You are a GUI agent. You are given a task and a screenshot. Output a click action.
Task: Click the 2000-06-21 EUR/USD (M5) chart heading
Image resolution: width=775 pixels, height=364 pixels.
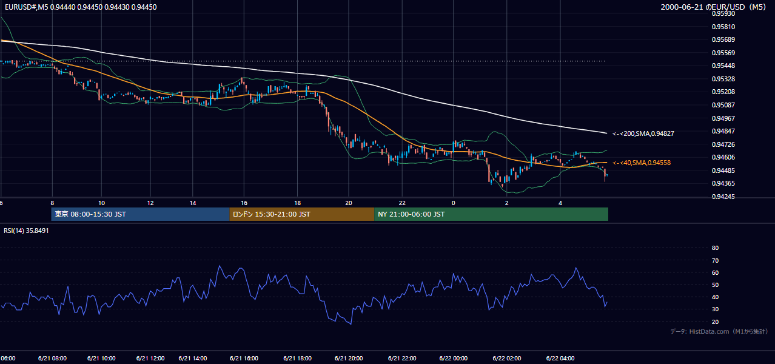[714, 7]
